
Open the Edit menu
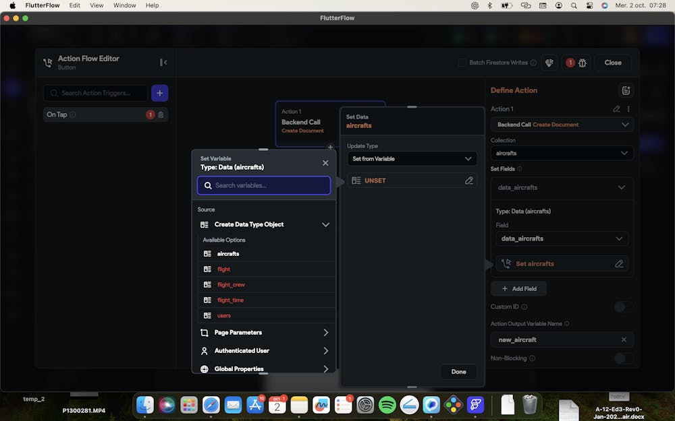click(x=74, y=5)
